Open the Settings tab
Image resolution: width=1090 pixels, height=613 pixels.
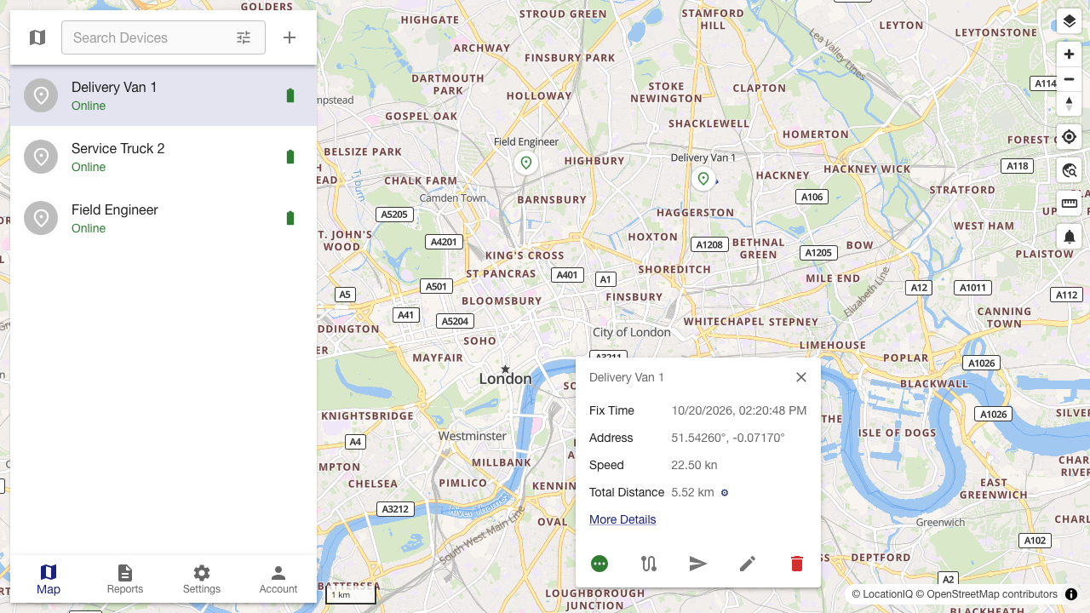[202, 579]
